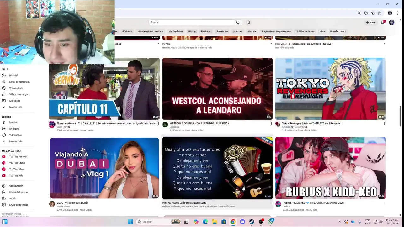
Task: Open options menu for RUBIUS Y KIDD KEO video
Action: point(384,203)
